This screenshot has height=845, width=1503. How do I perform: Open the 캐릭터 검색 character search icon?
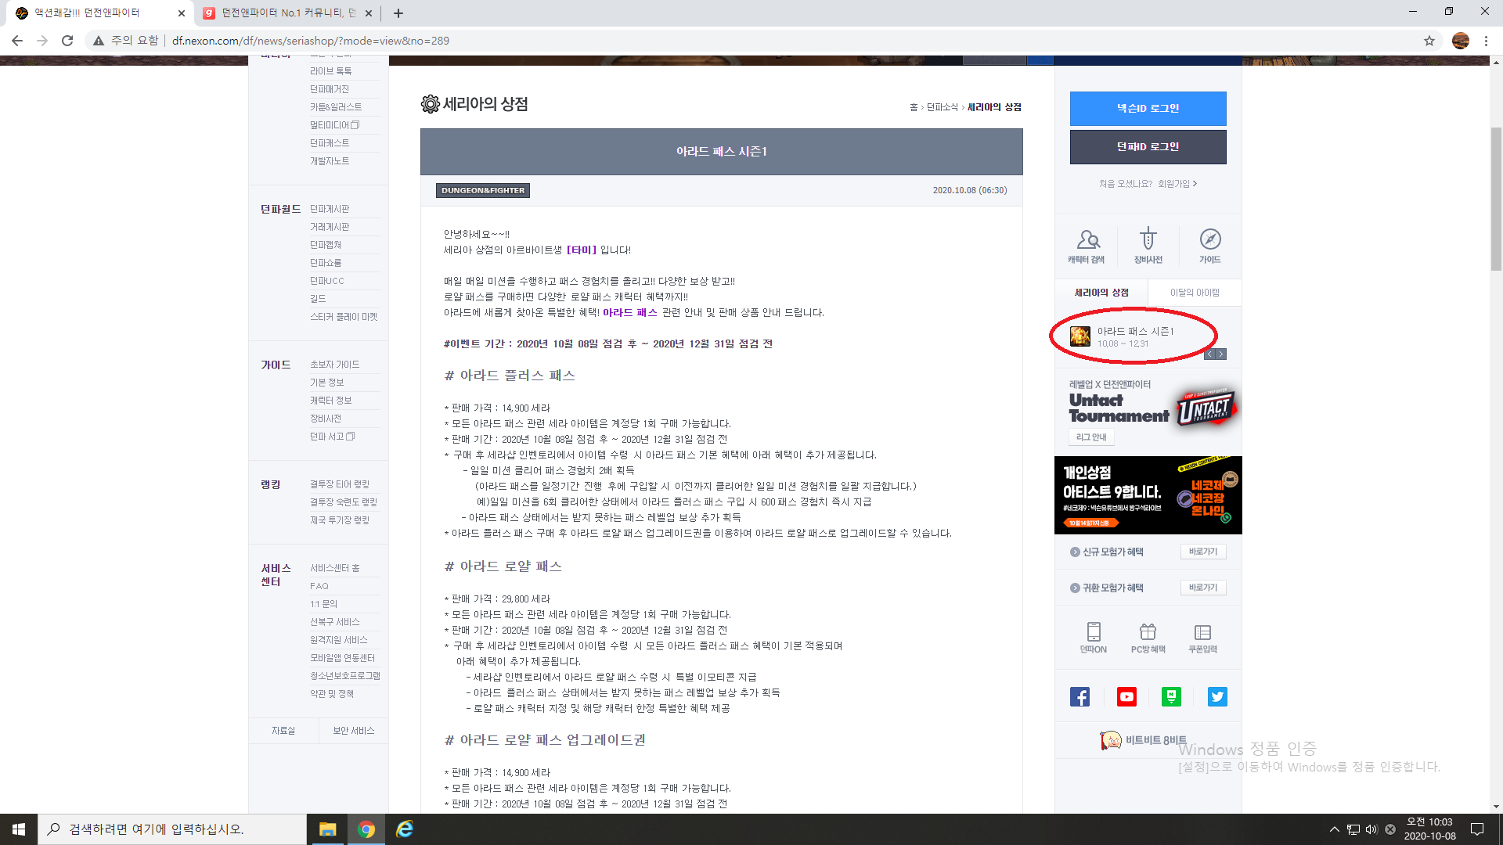click(x=1087, y=246)
